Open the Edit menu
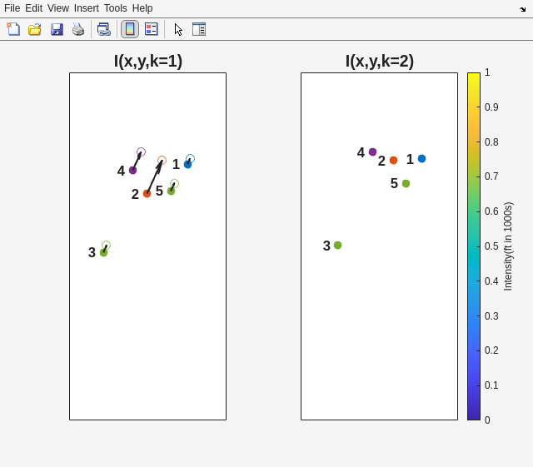Viewport: 533px width, 467px height. pyautogui.click(x=33, y=8)
